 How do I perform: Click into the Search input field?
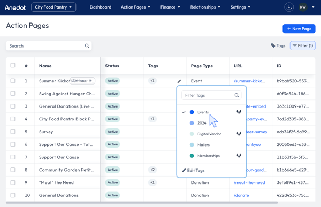pos(49,45)
